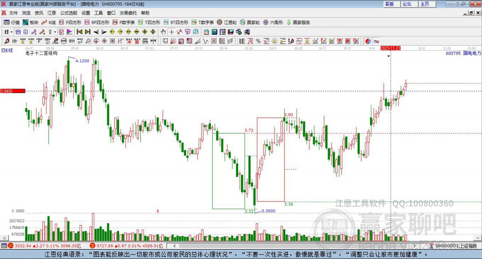Open the T数字表 tool
The height and width of the screenshot is (259, 482).
tap(202, 23)
